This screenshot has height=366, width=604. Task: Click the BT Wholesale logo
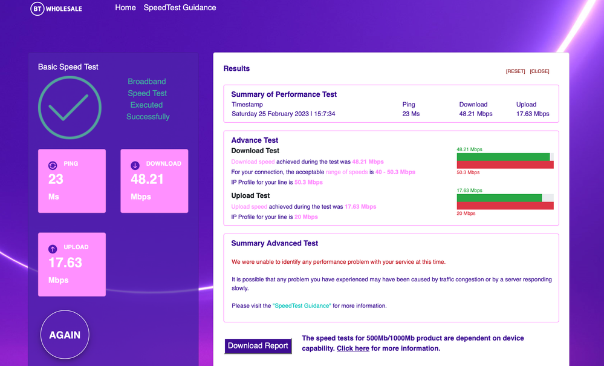[x=56, y=8]
